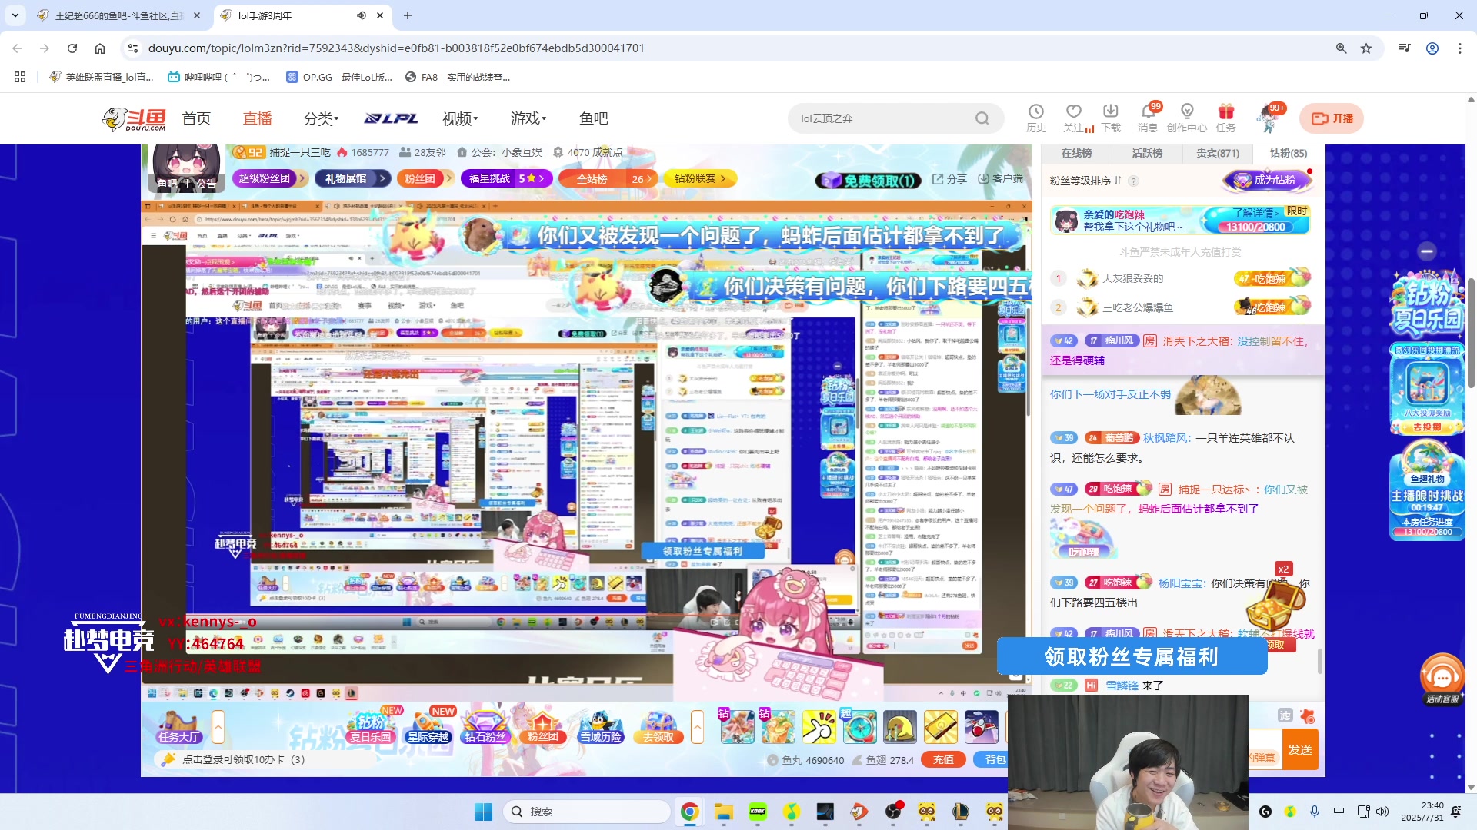Image resolution: width=1477 pixels, height=830 pixels.
Task: Click 了解详情 link on gift banner
Action: pos(1255,213)
